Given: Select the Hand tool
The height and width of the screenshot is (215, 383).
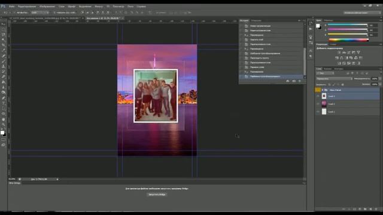Looking at the screenshot, I should 4,119.
